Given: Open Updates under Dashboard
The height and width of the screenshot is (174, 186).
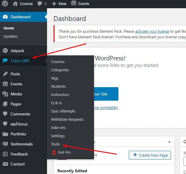Looking at the screenshot, I should (x=11, y=37).
